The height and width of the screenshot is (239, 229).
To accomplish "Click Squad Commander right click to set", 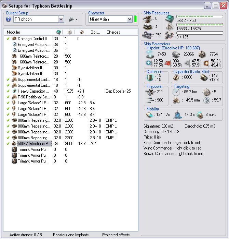I will pyautogui.click(x=173, y=154).
